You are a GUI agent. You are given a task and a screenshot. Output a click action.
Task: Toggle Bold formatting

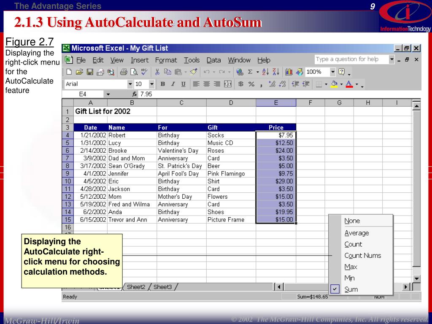(162, 84)
